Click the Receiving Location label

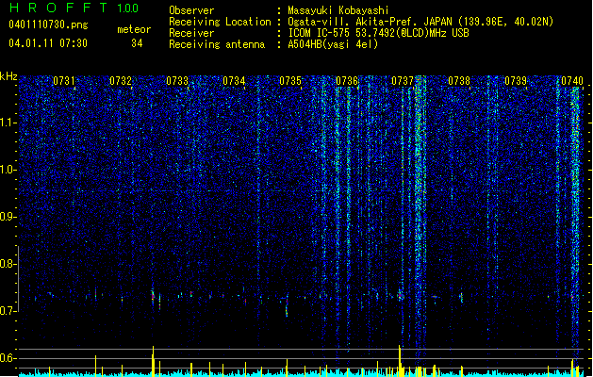click(x=220, y=22)
